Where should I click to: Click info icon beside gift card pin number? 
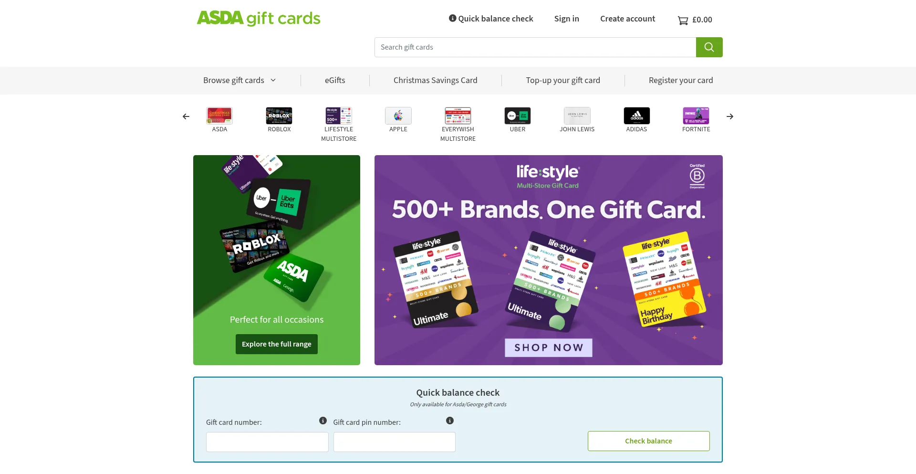click(x=450, y=421)
